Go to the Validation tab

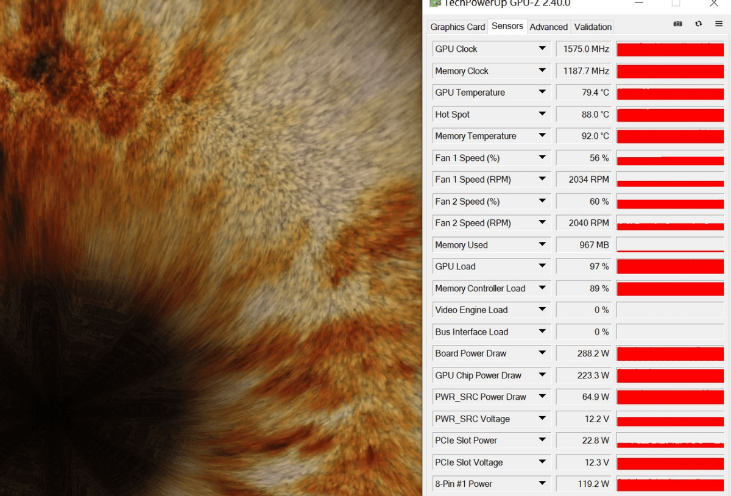(593, 27)
